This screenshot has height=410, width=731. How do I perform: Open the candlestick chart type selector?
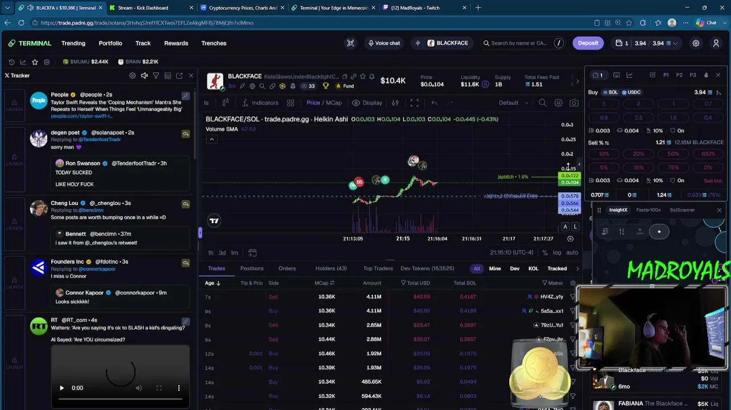pyautogui.click(x=226, y=103)
